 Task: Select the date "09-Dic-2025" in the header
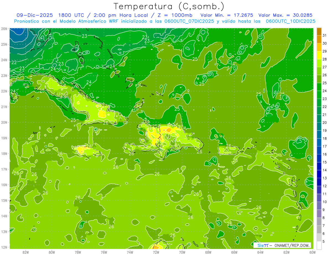35,15
